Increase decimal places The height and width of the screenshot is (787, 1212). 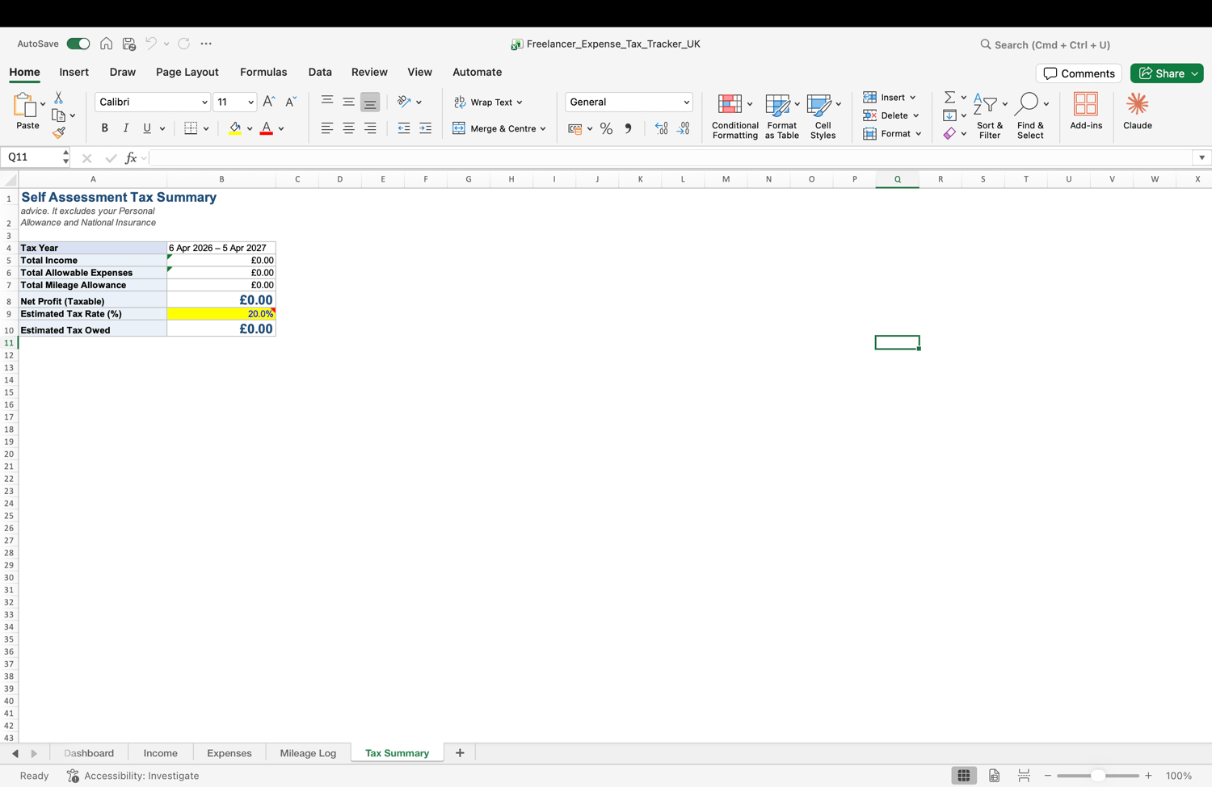click(662, 128)
